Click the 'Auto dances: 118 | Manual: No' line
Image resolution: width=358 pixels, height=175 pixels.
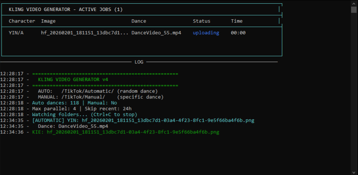click(74, 103)
